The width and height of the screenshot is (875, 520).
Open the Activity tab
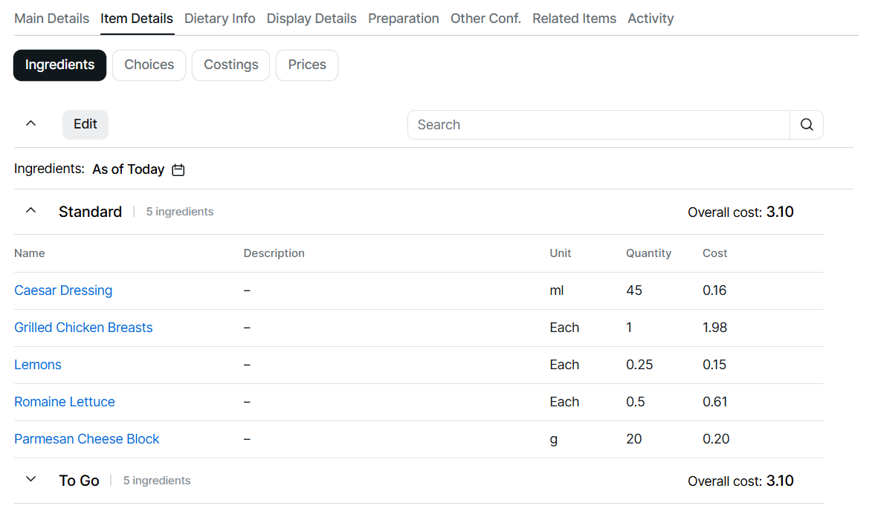coord(650,19)
